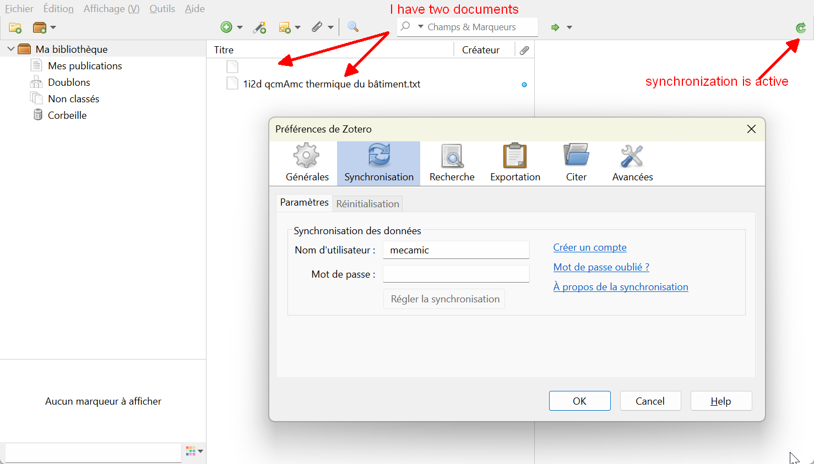Click the New Library box icon

coord(39,27)
